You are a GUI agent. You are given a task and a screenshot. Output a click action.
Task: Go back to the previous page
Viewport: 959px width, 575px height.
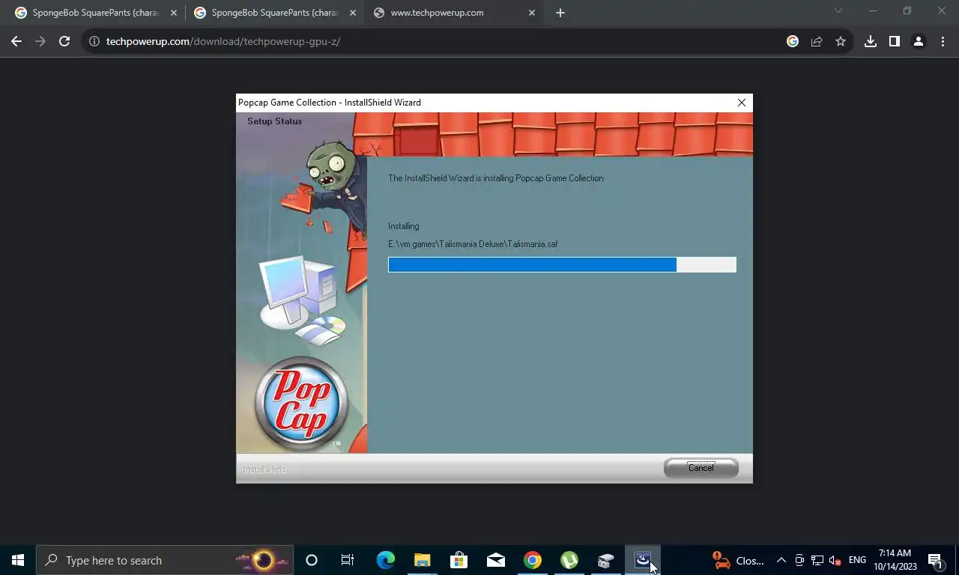pyautogui.click(x=16, y=41)
